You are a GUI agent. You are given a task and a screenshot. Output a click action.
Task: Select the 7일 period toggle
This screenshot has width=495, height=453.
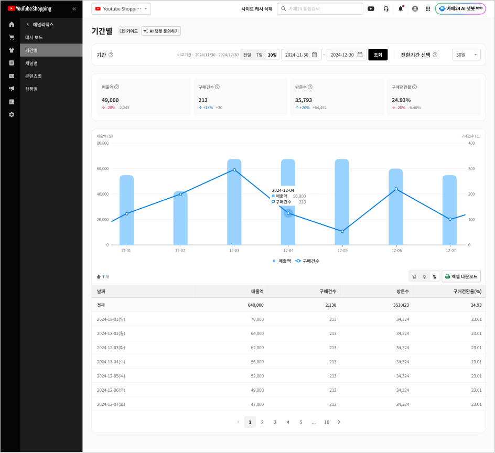click(x=259, y=55)
